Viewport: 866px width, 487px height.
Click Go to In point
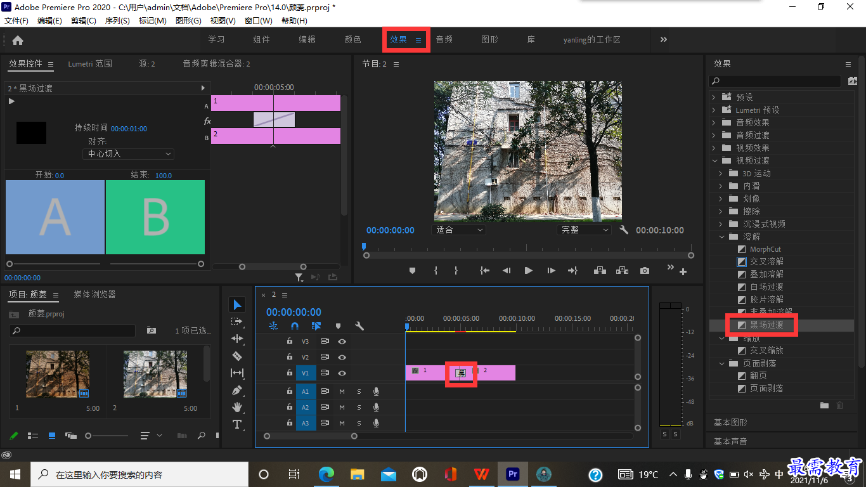[485, 271]
